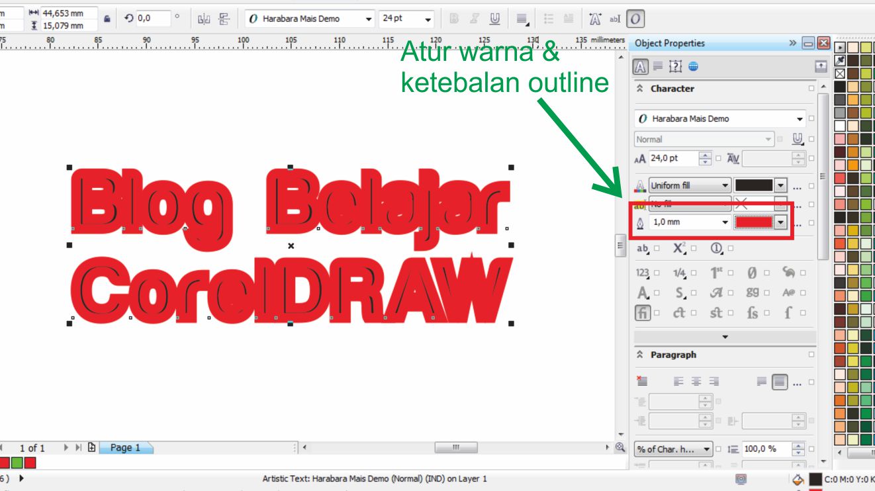Collapse the Character section

tap(640, 88)
